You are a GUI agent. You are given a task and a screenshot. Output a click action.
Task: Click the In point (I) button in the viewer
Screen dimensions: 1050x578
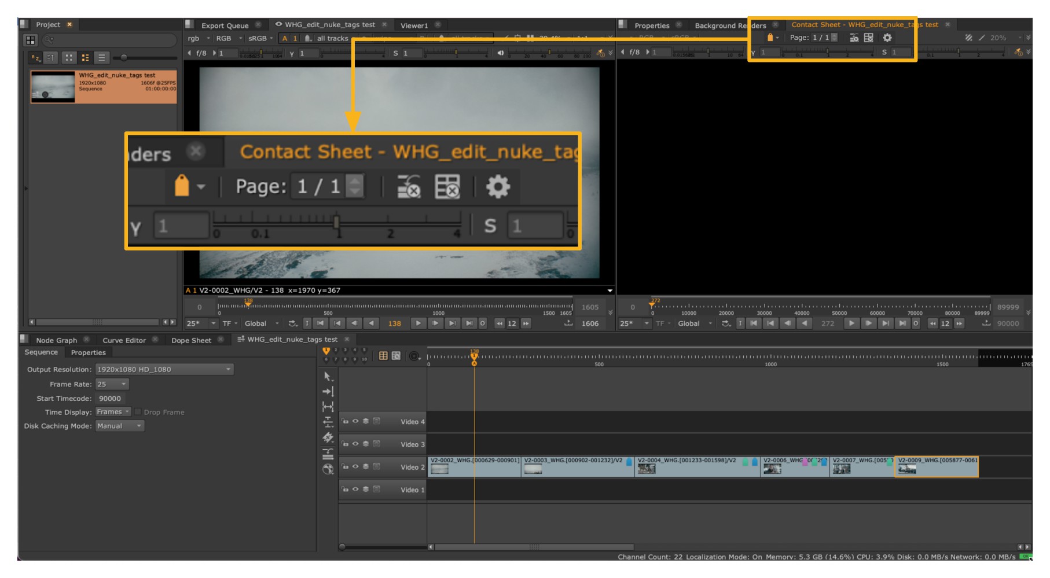click(x=307, y=323)
